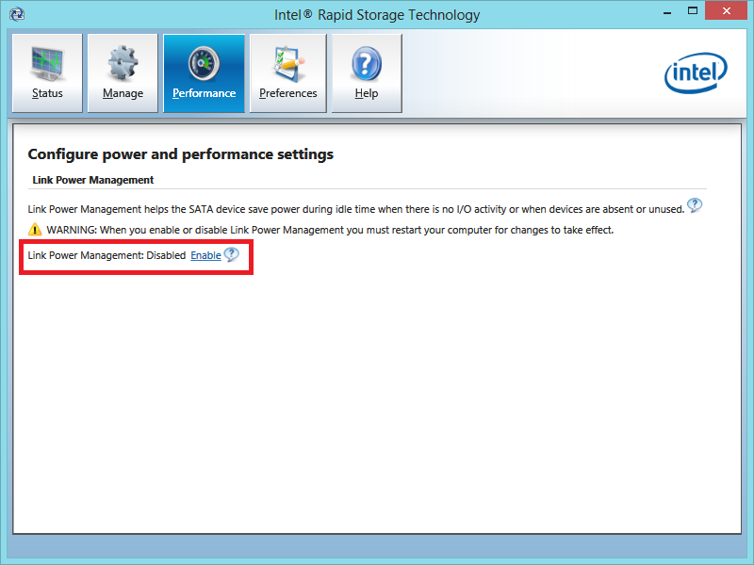Select 'Link Power Management: Disabled' status text
Screen dimensions: 754x565
(x=107, y=255)
